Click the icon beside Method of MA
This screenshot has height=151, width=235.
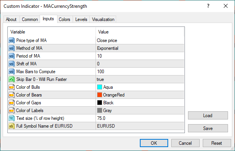[12, 48]
